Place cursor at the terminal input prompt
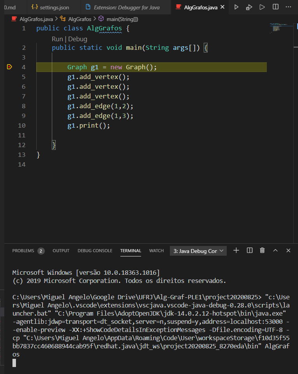The image size is (298, 374). pyautogui.click(x=14, y=363)
